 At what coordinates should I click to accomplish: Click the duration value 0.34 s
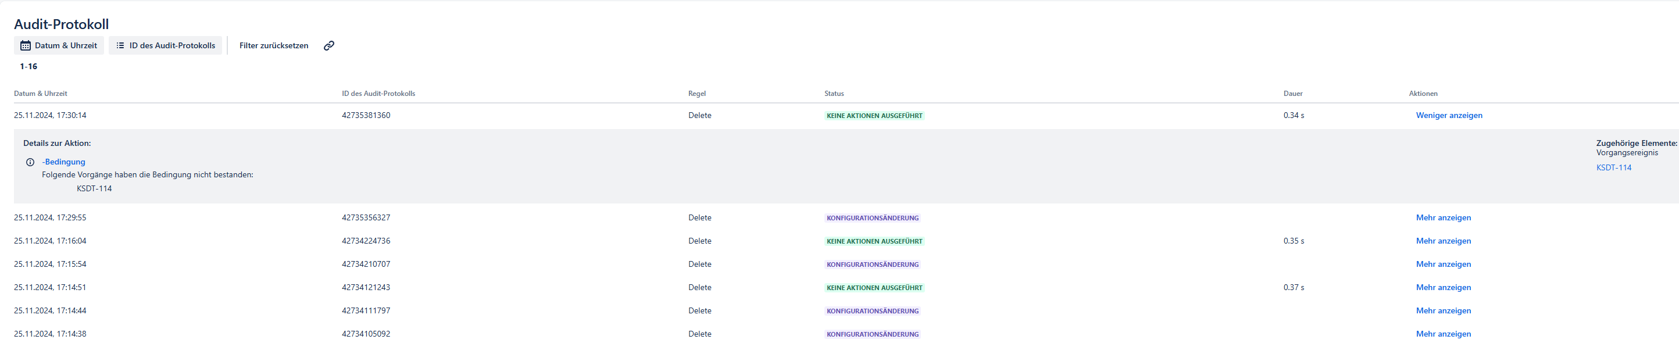(x=1294, y=116)
